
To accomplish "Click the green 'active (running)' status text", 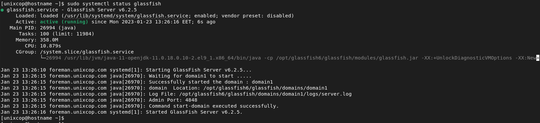I will [64, 22].
